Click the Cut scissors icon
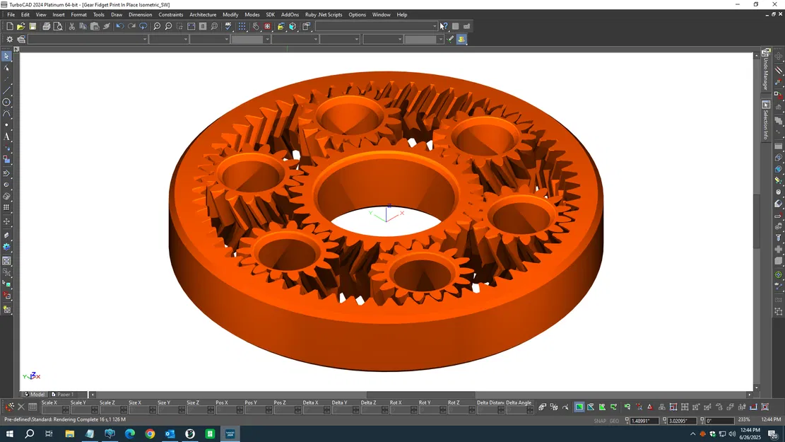This screenshot has width=785, height=442. [71, 26]
